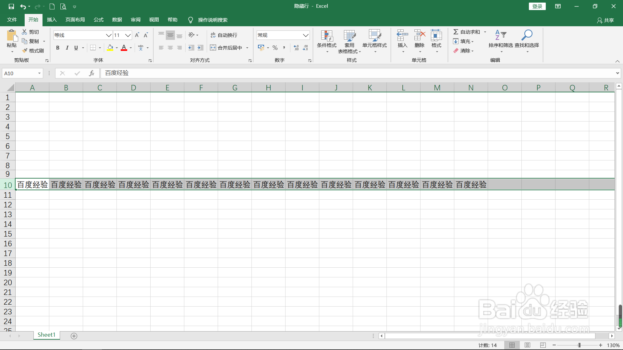Toggle top vertical alignment

pyautogui.click(x=161, y=35)
